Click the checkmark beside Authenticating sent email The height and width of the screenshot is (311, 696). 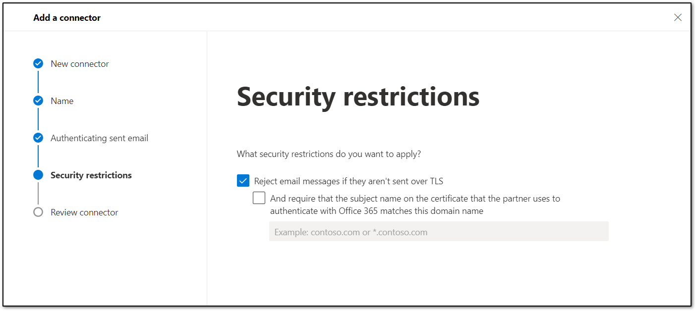pos(38,138)
